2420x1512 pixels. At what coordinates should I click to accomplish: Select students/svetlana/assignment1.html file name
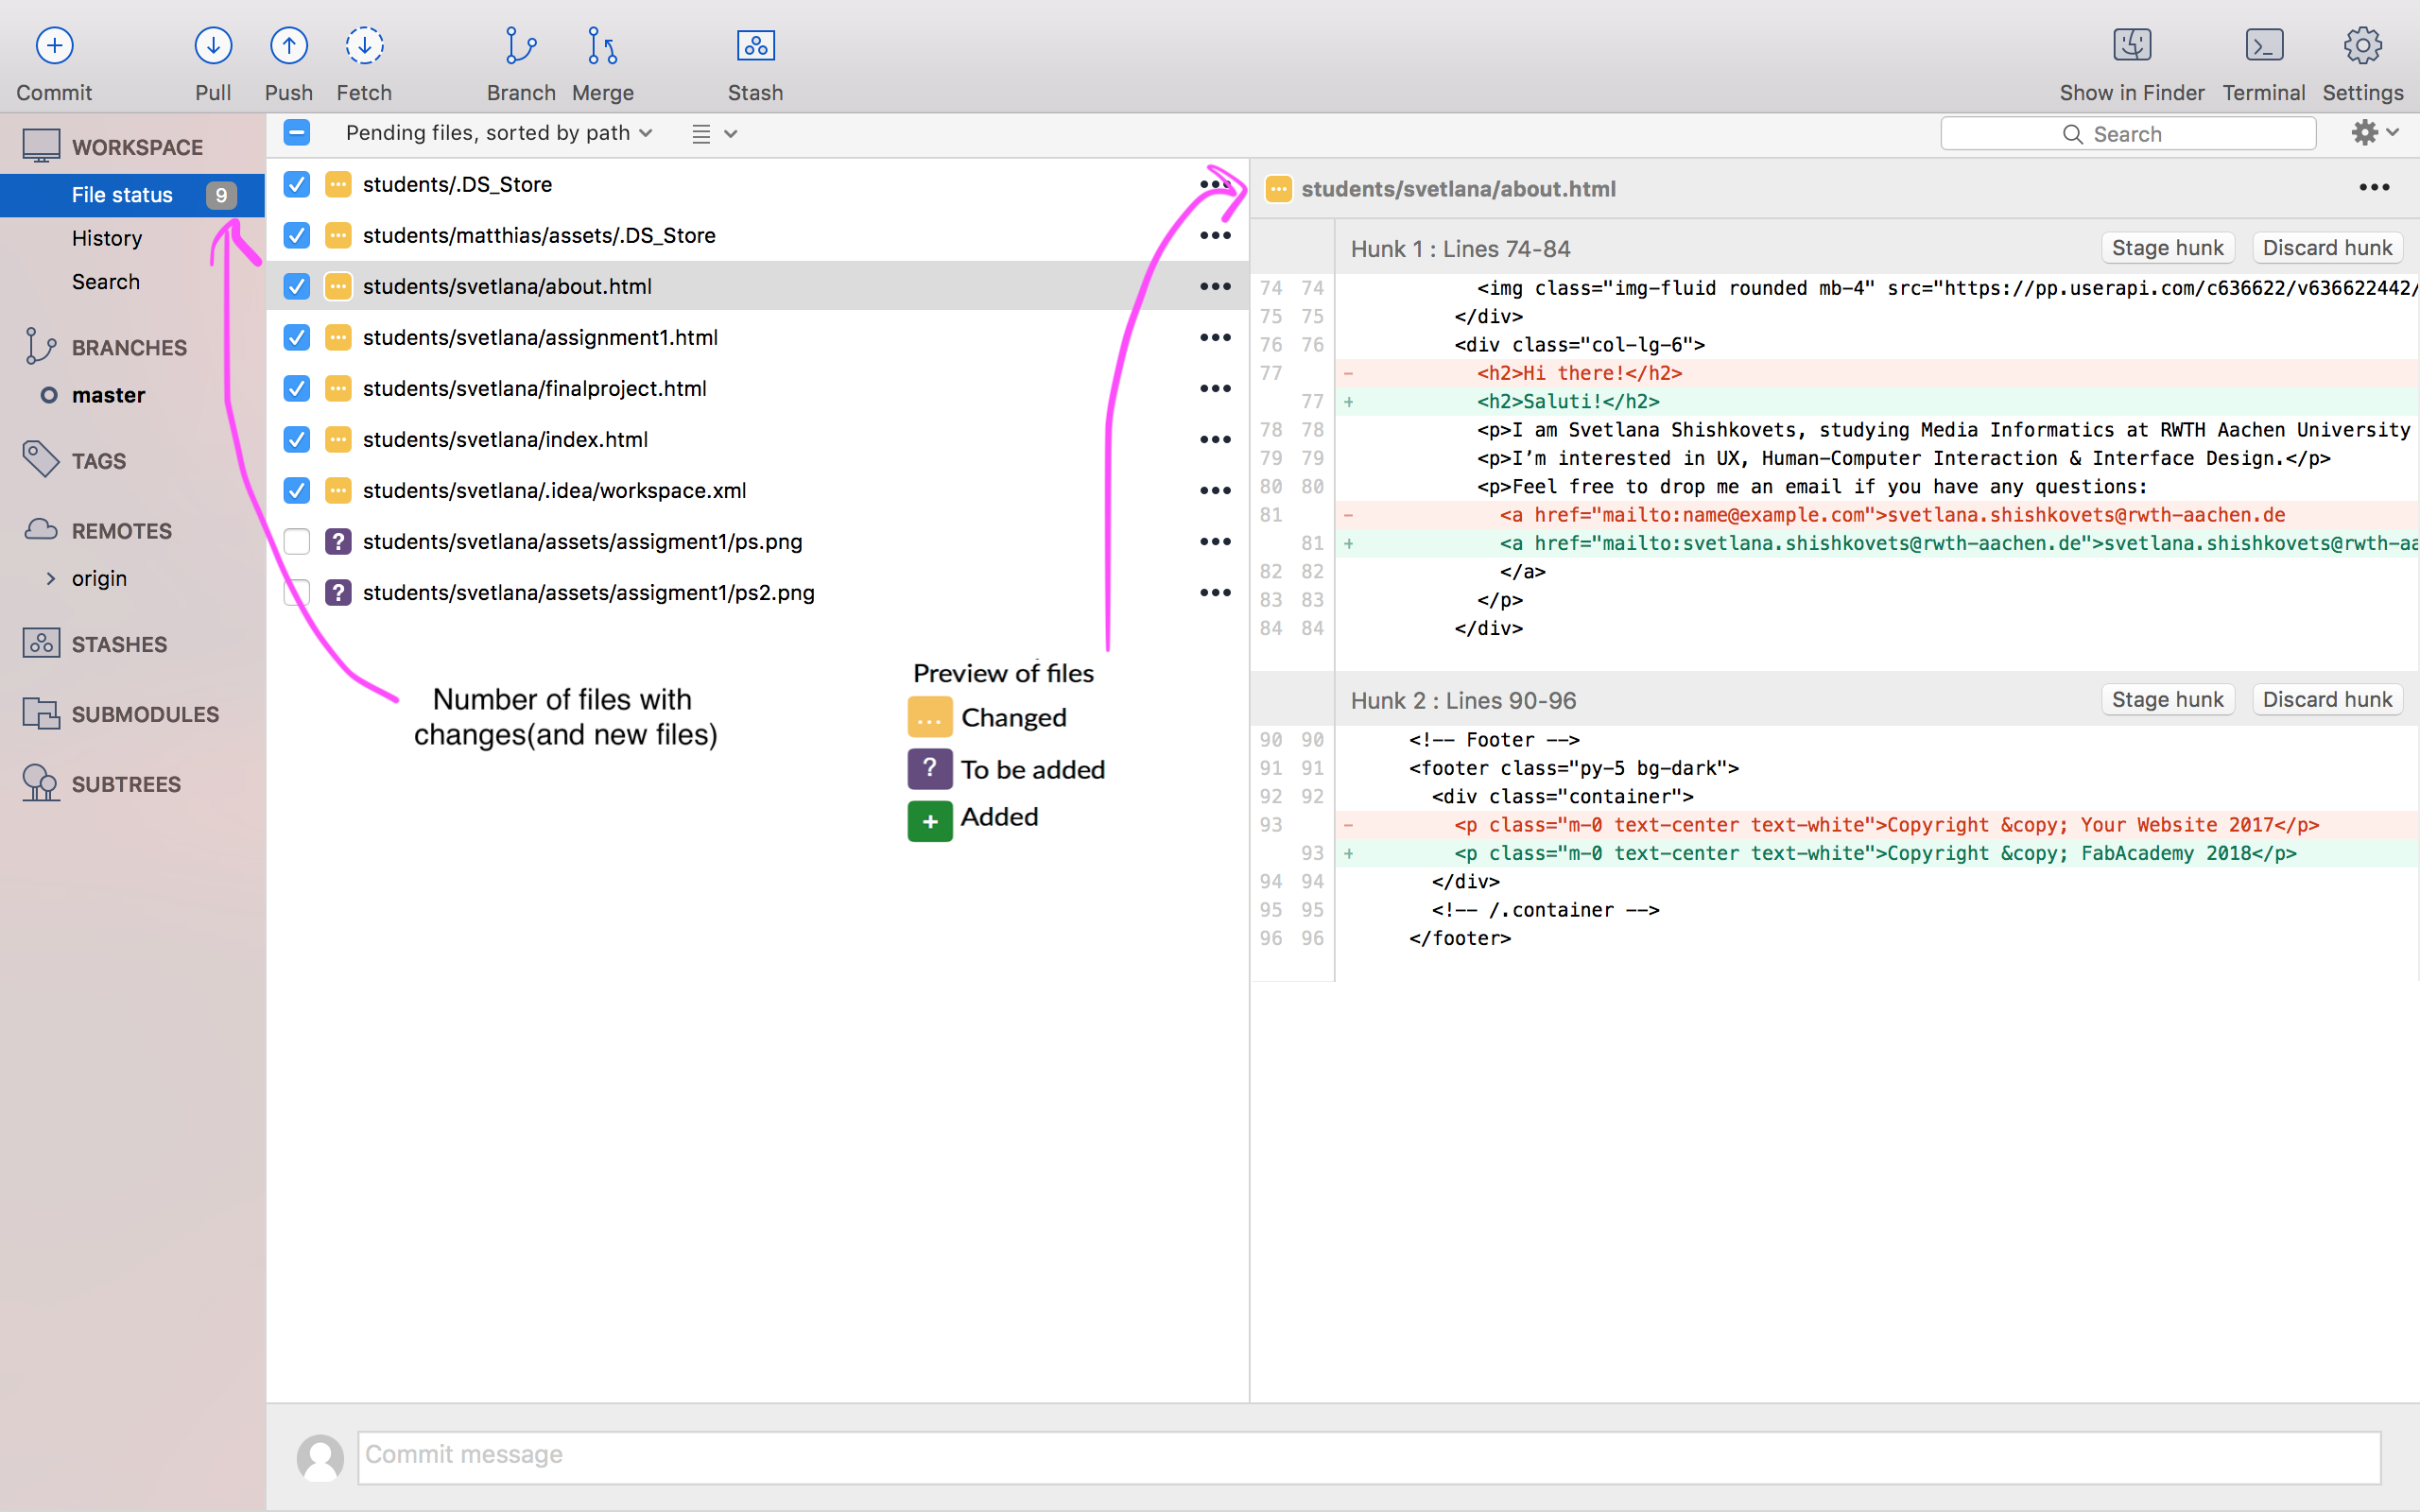[x=540, y=337]
